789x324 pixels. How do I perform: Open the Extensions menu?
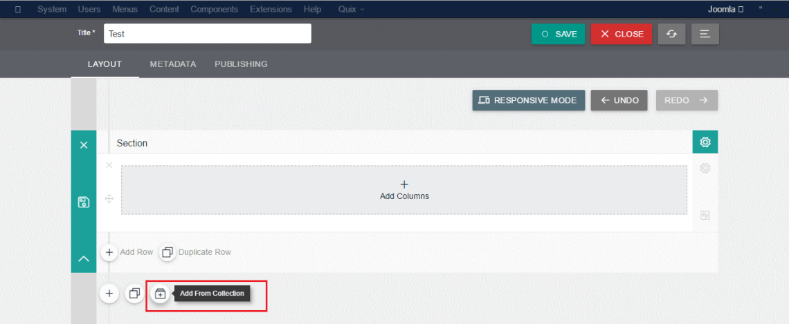tap(271, 9)
